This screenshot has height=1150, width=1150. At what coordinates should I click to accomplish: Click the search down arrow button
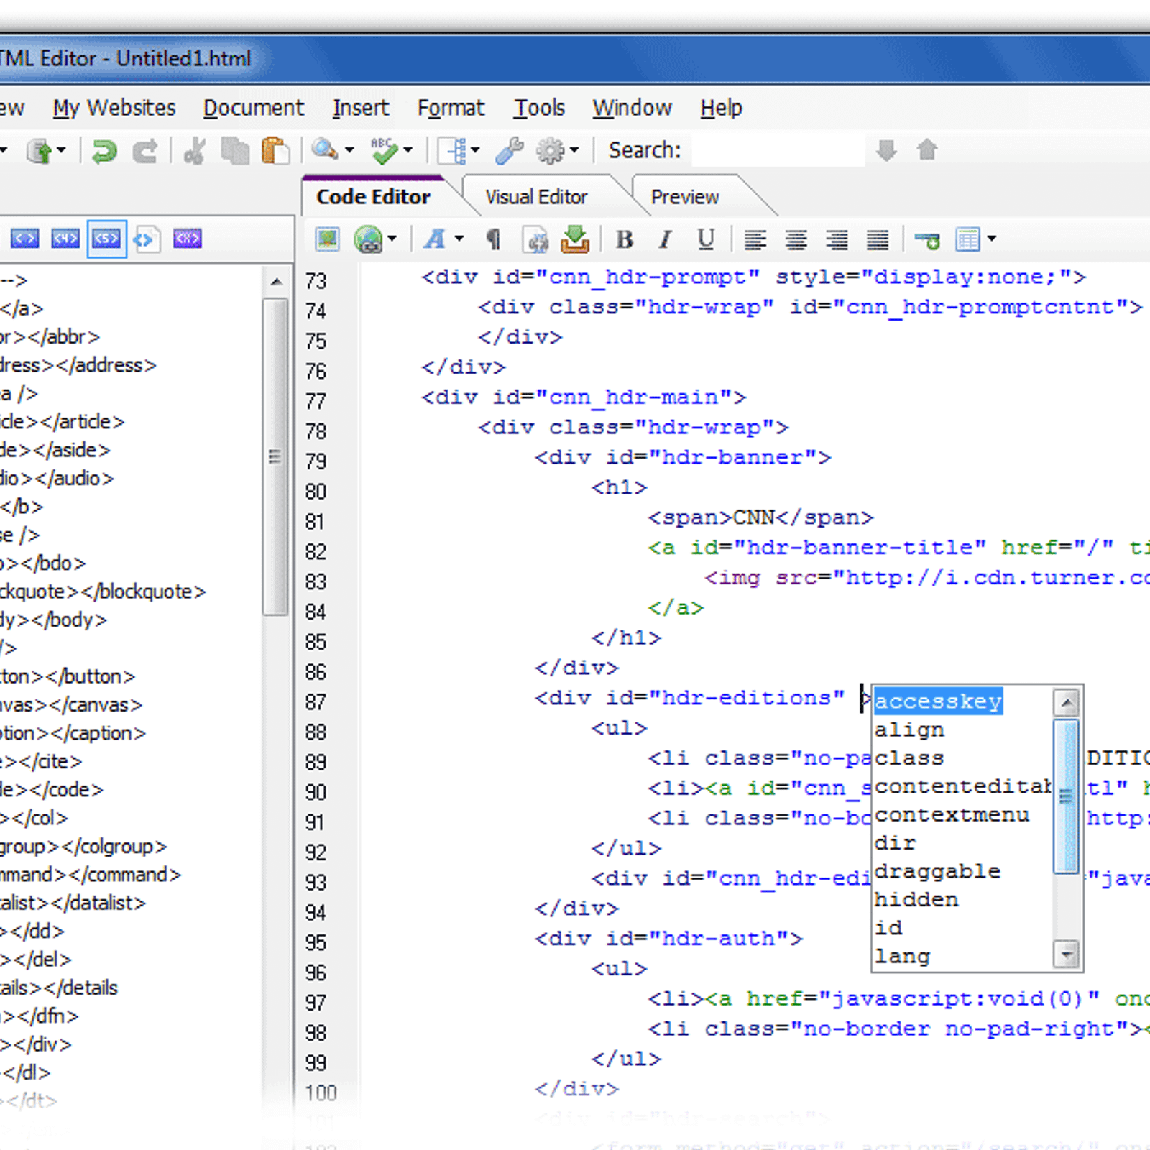[887, 150]
